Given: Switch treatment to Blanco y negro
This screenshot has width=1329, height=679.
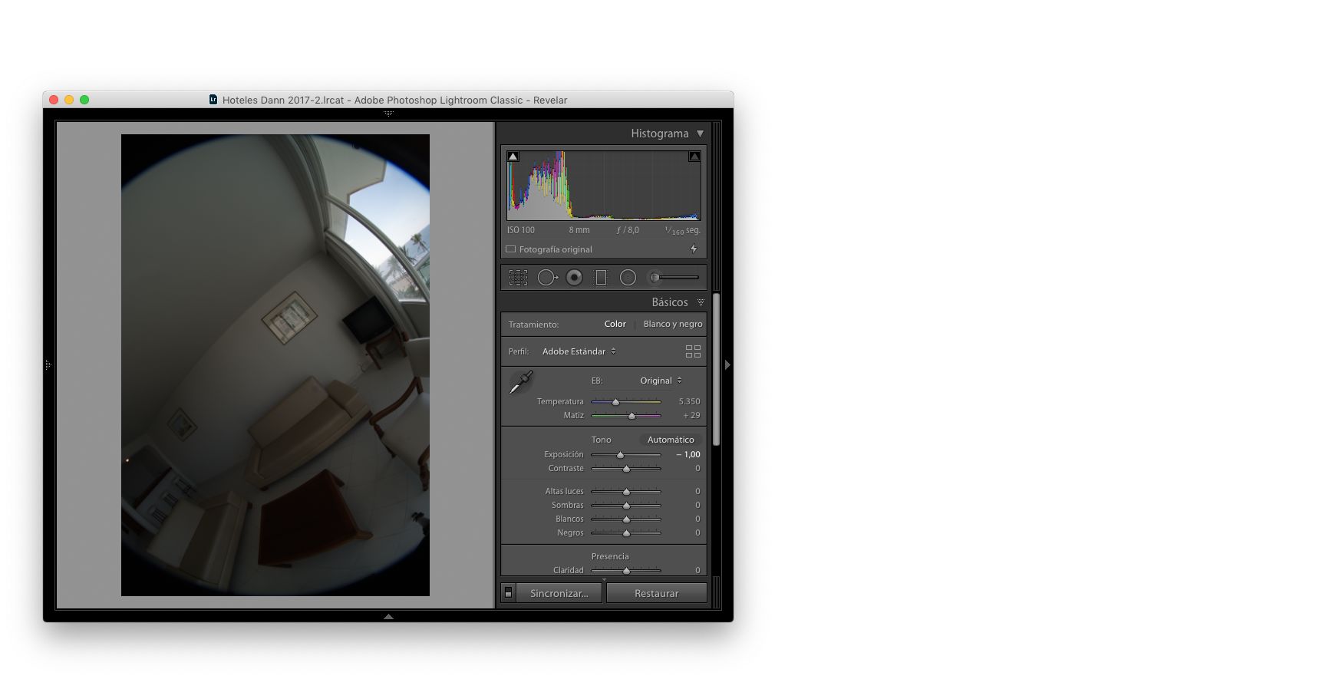Looking at the screenshot, I should (672, 324).
